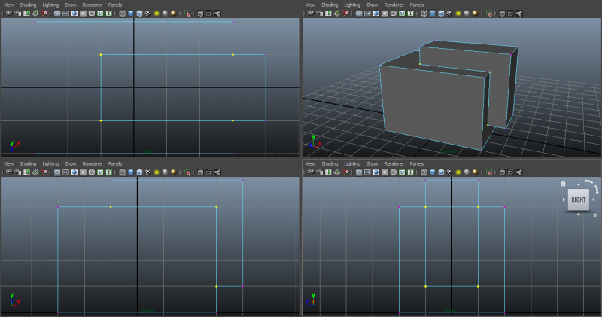602x317 pixels.
Task: Open the Shading menu in perspective viewport
Action: tap(329, 5)
